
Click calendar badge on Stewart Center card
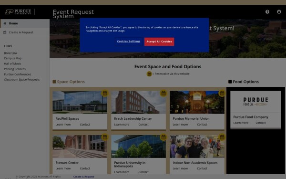point(105,137)
